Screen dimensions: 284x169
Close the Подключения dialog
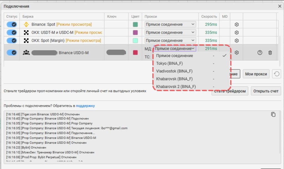pyautogui.click(x=280, y=6)
